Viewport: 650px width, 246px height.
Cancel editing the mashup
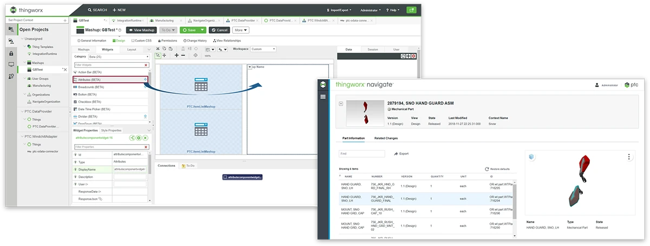pos(220,30)
